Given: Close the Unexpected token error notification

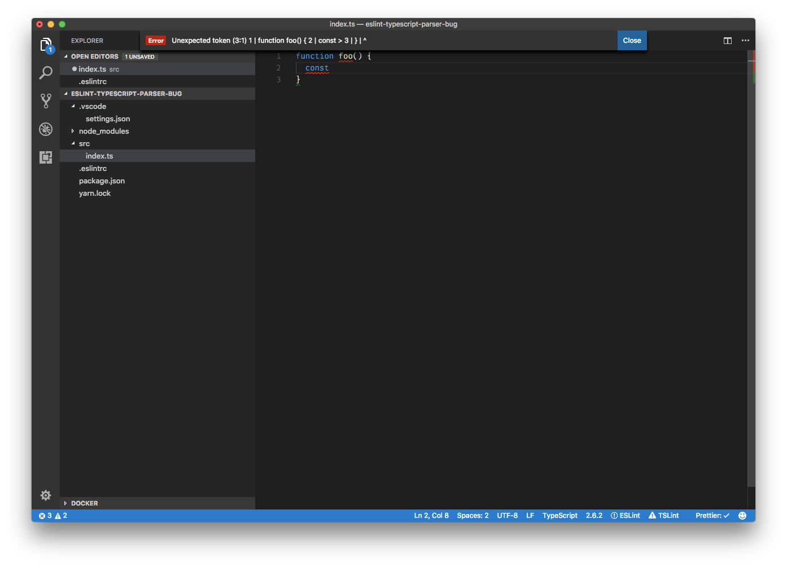Looking at the screenshot, I should point(632,40).
